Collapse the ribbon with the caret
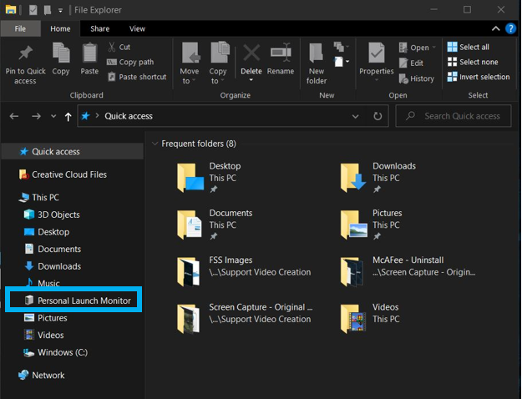The width and height of the screenshot is (522, 399). point(495,28)
